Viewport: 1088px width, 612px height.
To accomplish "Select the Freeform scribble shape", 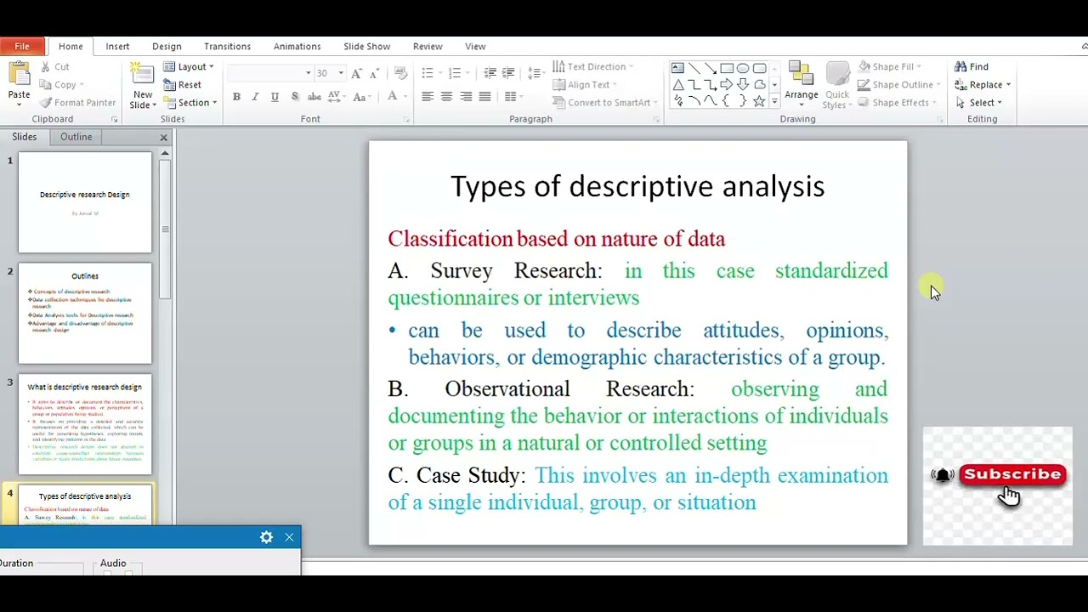I will tap(677, 100).
